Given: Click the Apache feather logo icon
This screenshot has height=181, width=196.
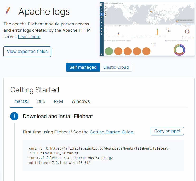Looking at the screenshot, I should point(8,11).
